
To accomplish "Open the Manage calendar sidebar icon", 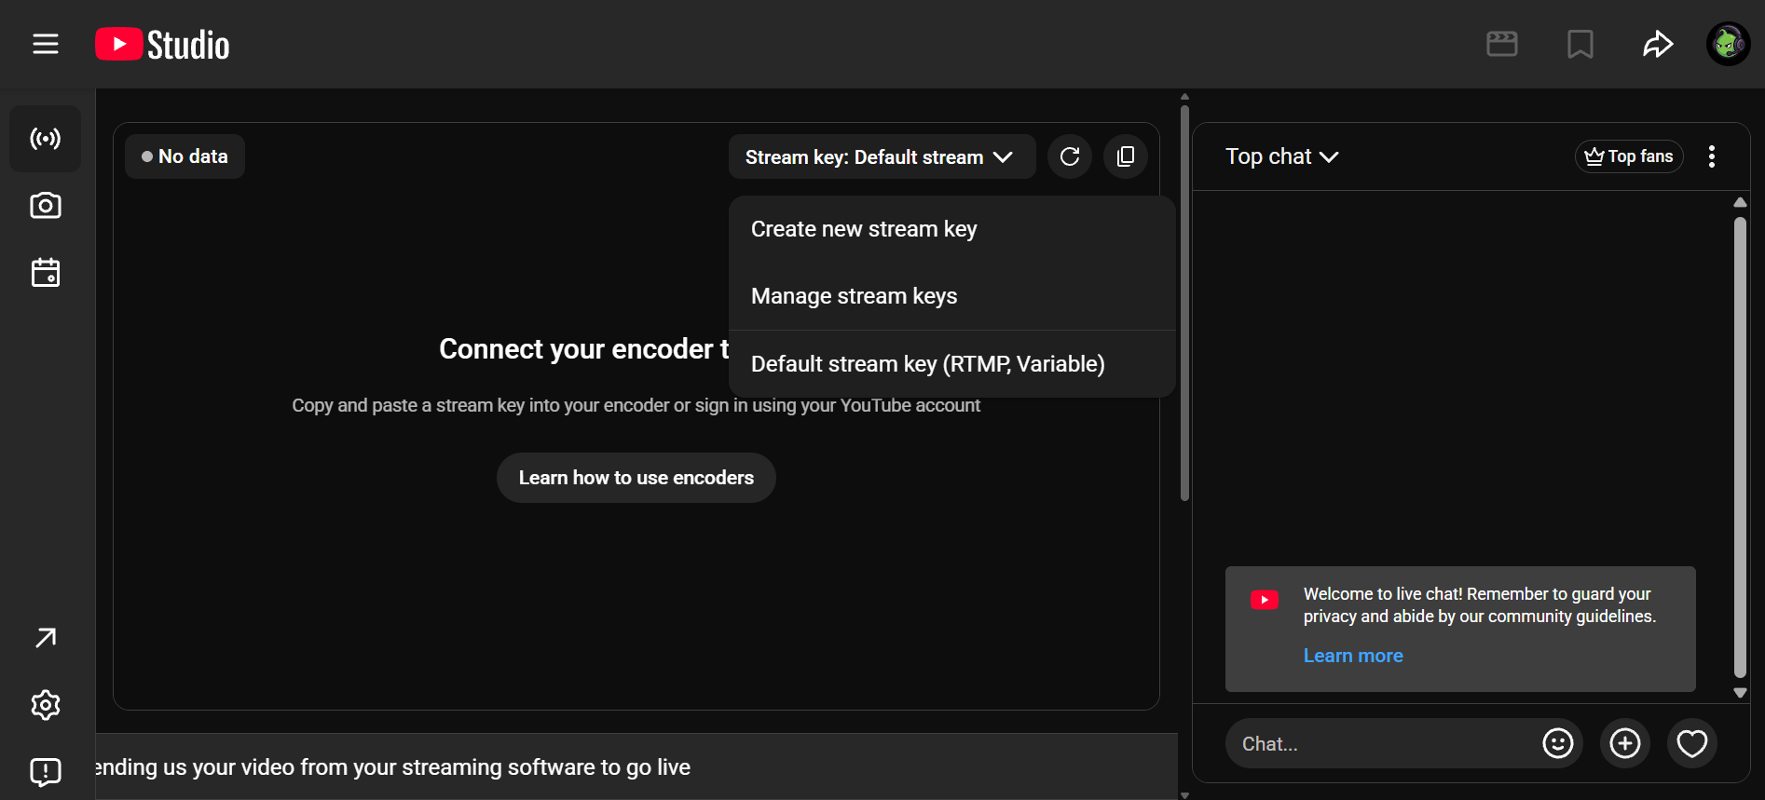I will (46, 273).
